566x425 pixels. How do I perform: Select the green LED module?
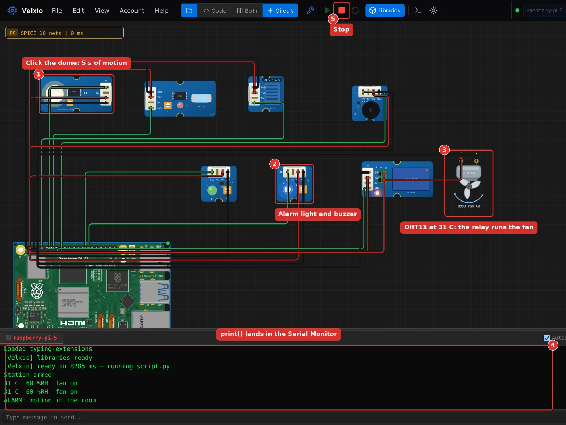pos(219,184)
